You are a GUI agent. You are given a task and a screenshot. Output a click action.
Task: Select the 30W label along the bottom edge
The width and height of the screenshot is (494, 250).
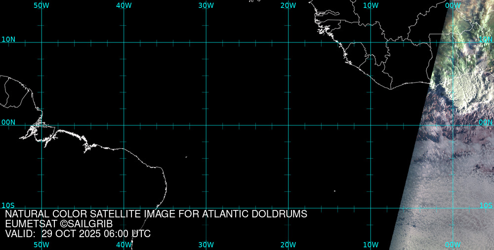coord(206,245)
